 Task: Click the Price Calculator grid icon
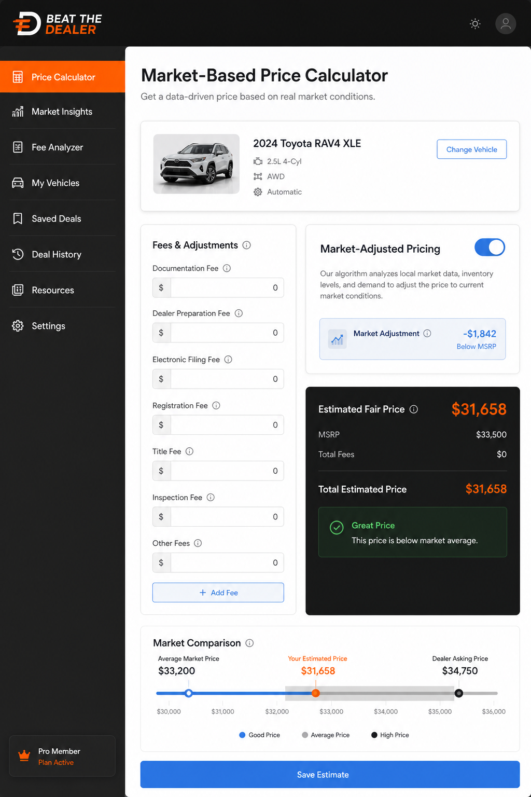18,77
